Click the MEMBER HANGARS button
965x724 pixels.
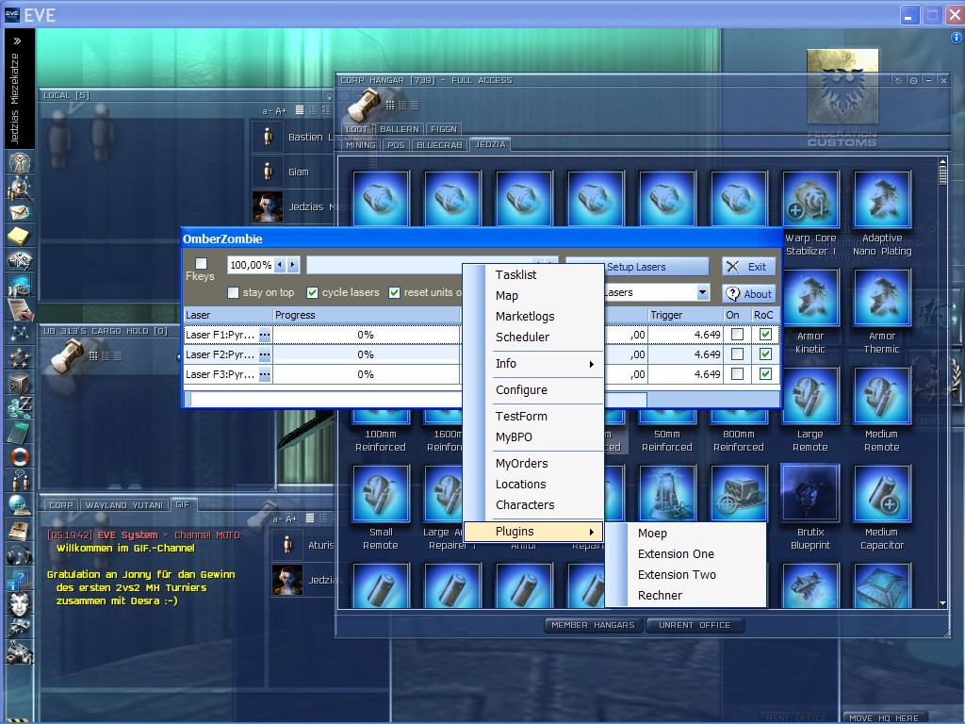click(x=594, y=625)
